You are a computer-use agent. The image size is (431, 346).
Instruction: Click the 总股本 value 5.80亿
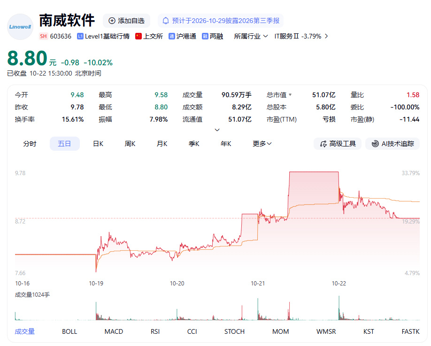[x=326, y=107]
